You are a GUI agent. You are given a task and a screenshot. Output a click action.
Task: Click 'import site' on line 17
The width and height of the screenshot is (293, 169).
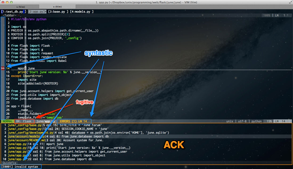click(x=27, y=80)
